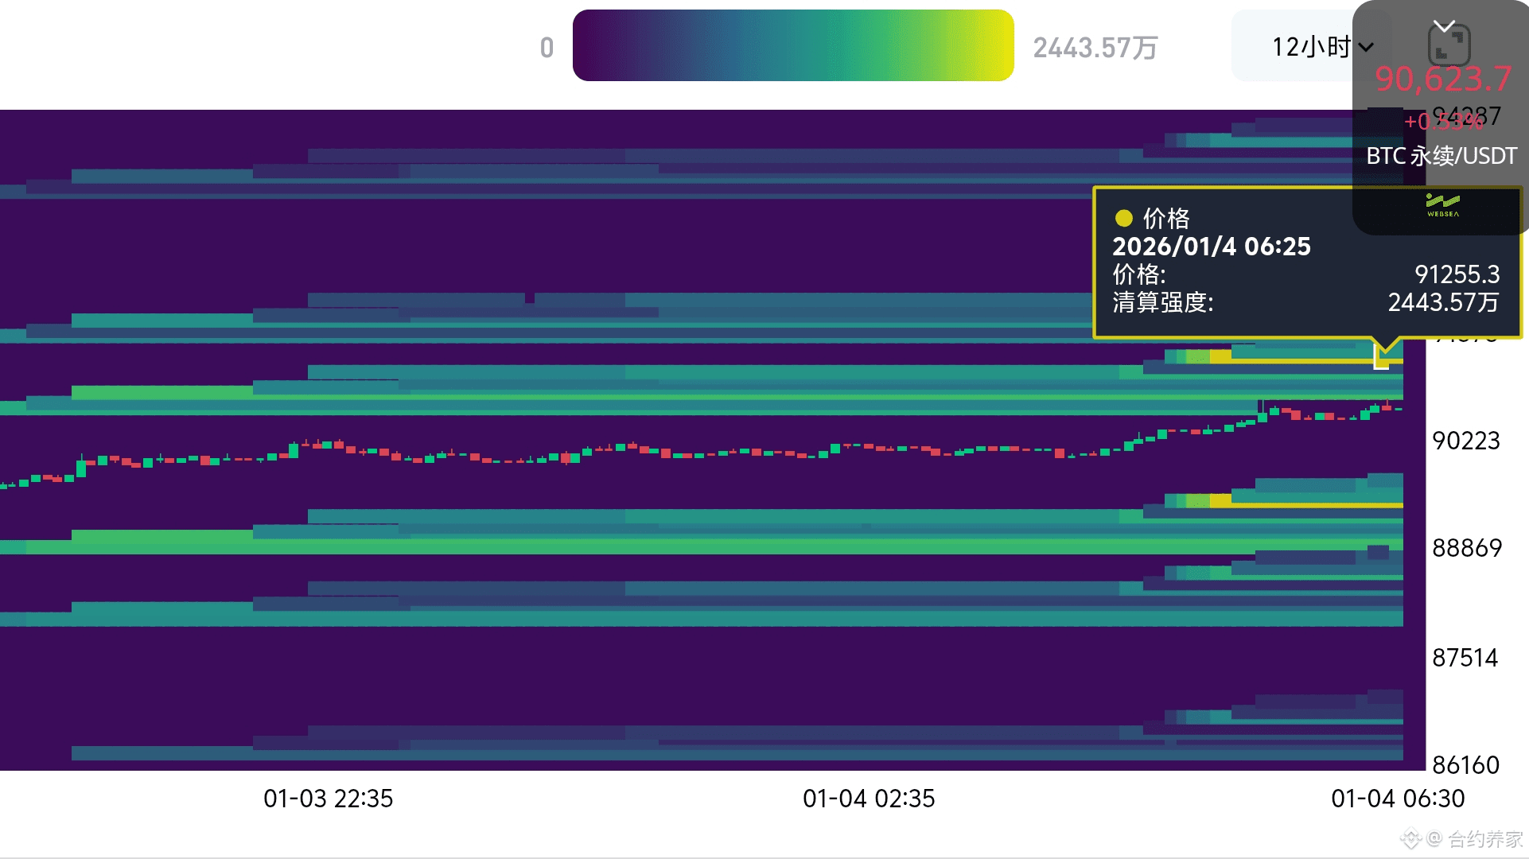Click the binance-style watermark icon beside 合约养家

(x=1410, y=838)
